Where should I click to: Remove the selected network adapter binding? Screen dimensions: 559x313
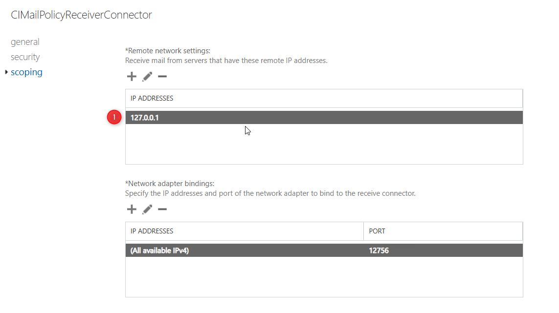[162, 209]
